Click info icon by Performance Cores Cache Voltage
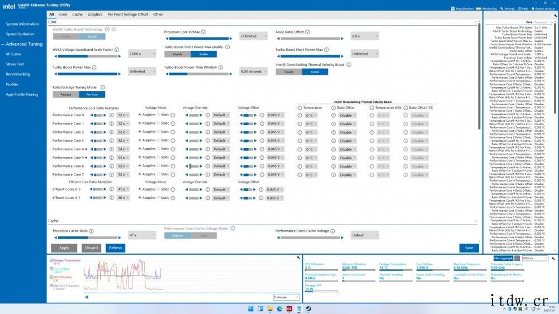The height and width of the screenshot is (314, 559). click(333, 231)
